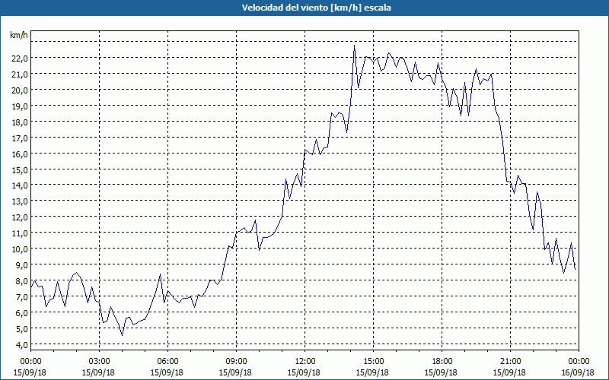Click the 8,0 y-axis label

21,280
